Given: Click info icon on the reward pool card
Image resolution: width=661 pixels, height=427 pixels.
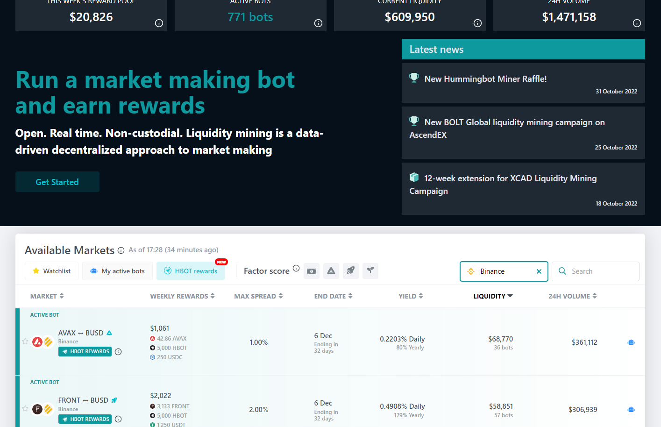Looking at the screenshot, I should 159,23.
